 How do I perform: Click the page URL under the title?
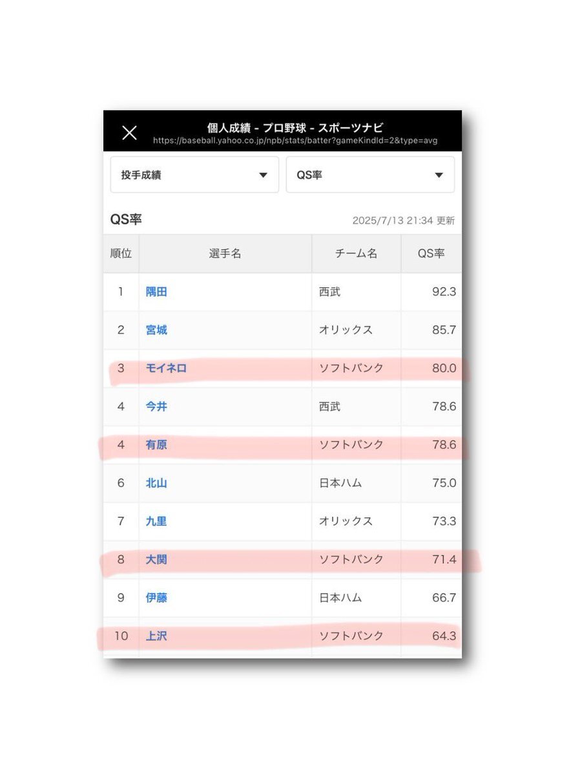295,141
